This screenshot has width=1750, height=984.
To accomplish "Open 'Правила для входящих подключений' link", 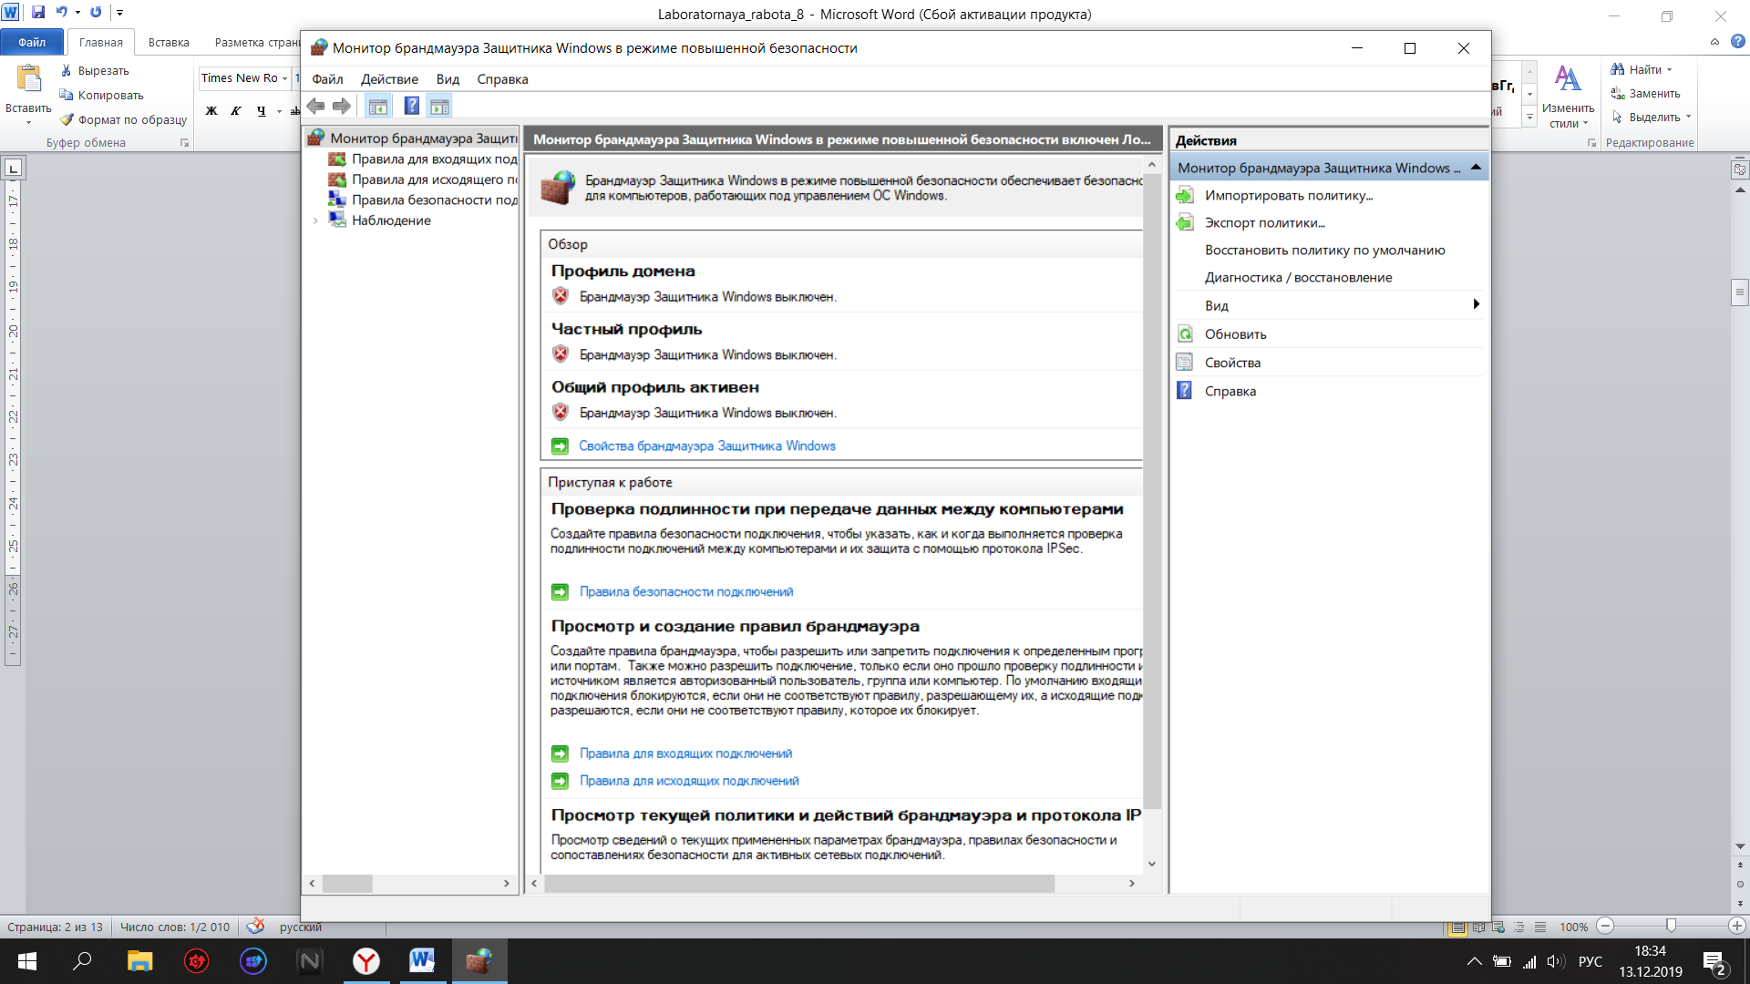I will [685, 753].
